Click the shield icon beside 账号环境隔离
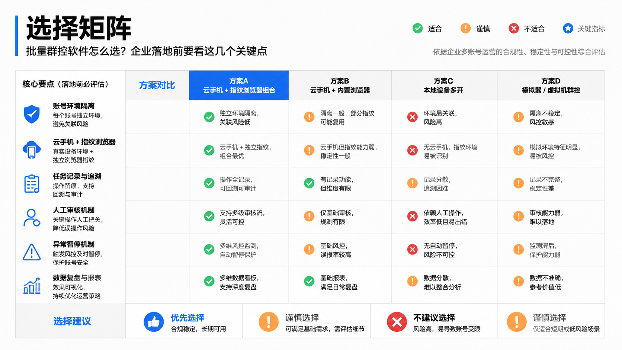The height and width of the screenshot is (350, 622). (x=32, y=114)
